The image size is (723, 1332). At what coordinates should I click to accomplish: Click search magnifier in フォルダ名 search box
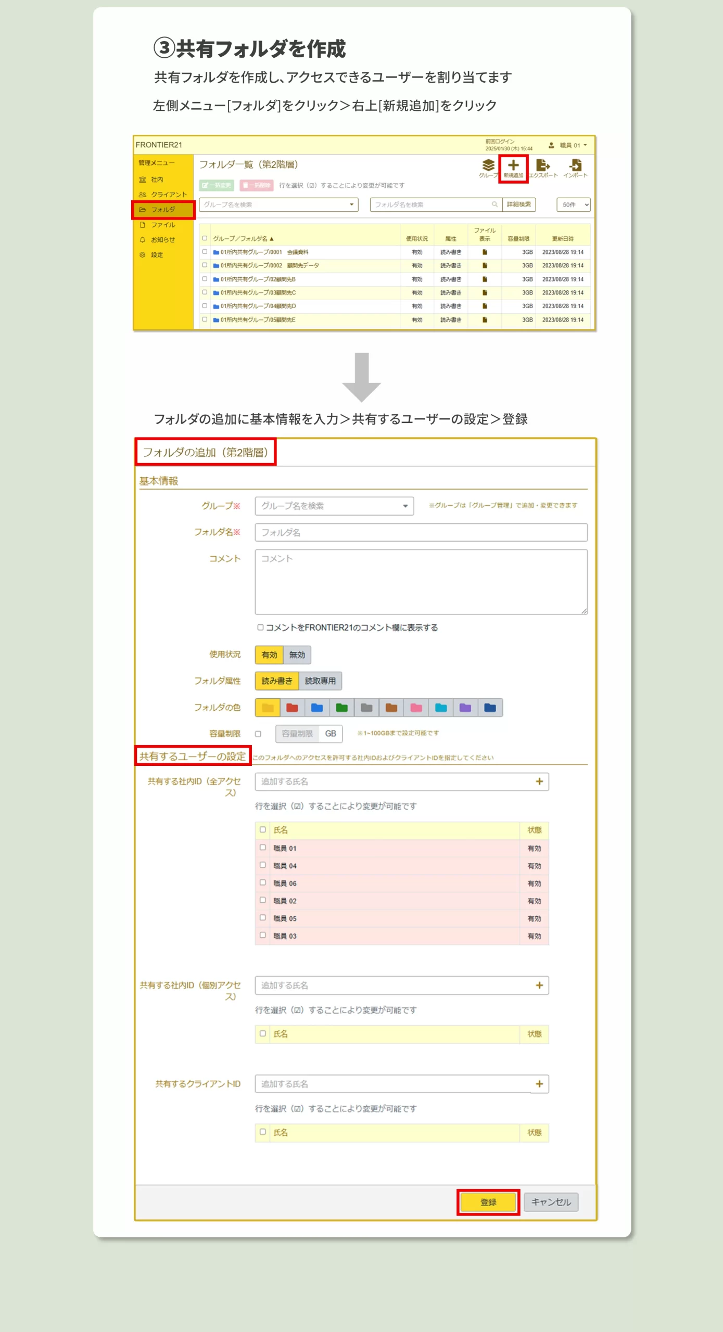(494, 204)
